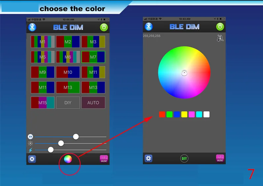
Task: Tap the shake-phone hand icon
Action: pos(220,38)
